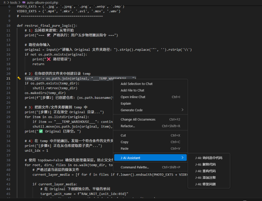Click the shutil.rmtree(temp_dir) line

pyautogui.click(x=55, y=88)
